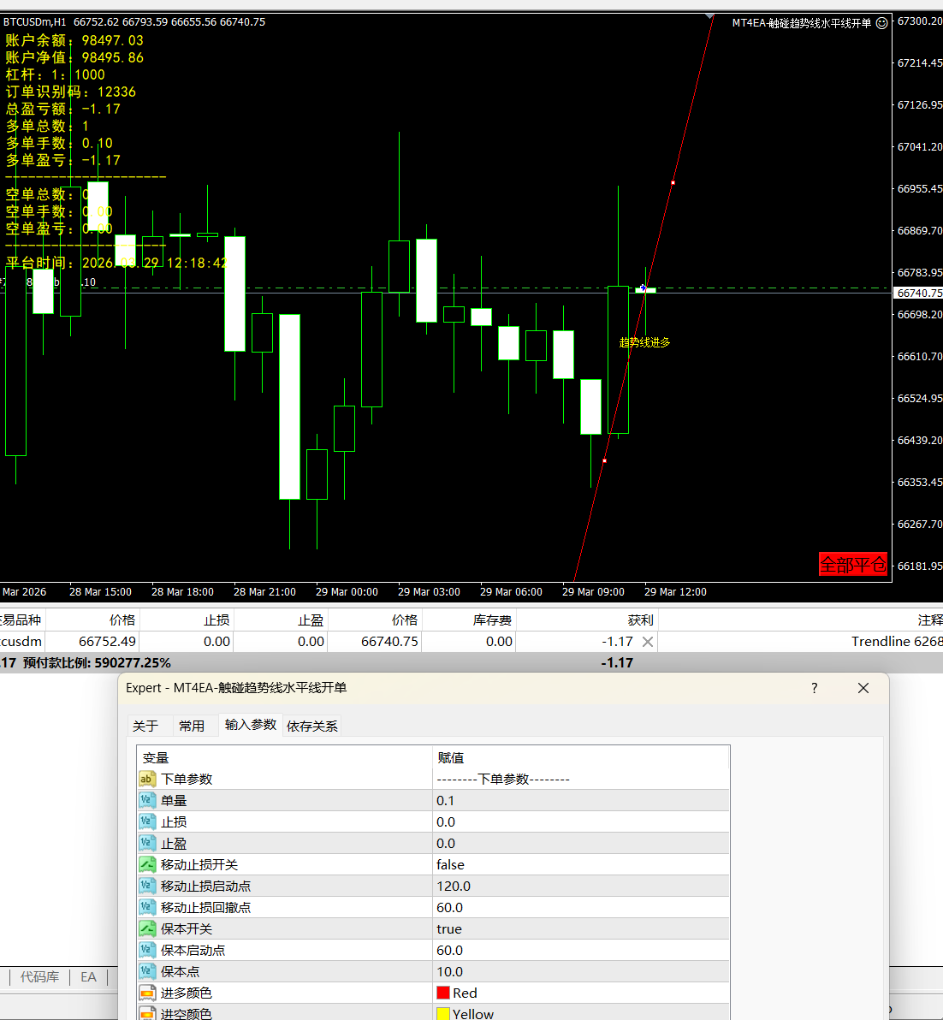
Task: Click the help question mark in Expert dialog
Action: coord(814,688)
